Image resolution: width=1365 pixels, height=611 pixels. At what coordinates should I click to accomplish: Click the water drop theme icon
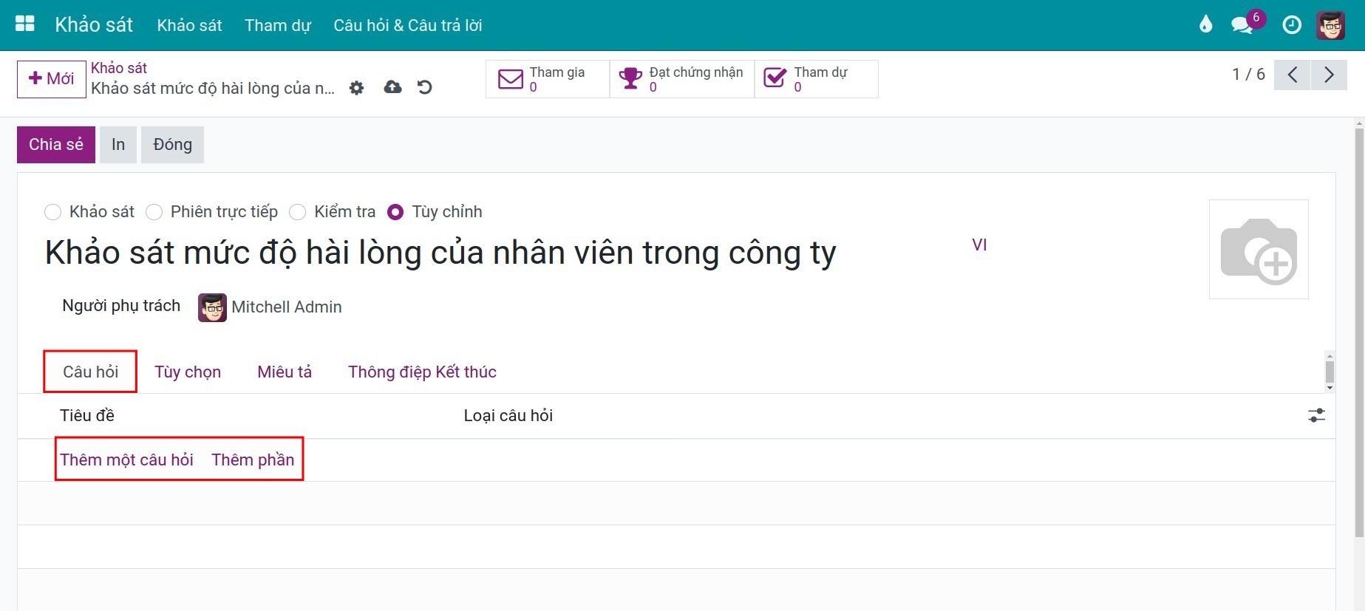1205,24
